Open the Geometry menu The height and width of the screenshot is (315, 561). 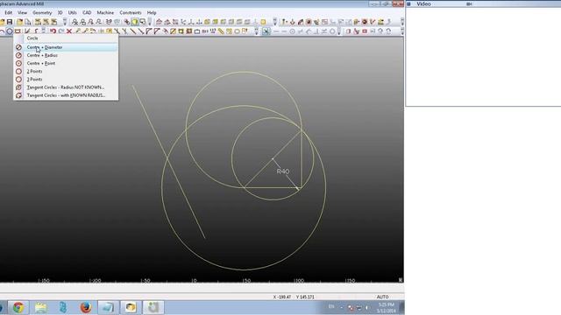42,12
